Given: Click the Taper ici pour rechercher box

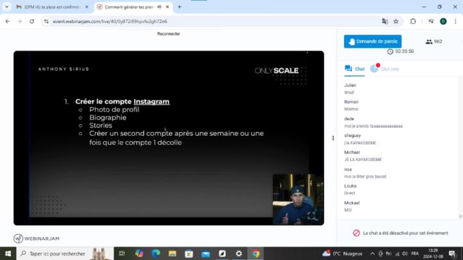Looking at the screenshot, I should [x=65, y=254].
